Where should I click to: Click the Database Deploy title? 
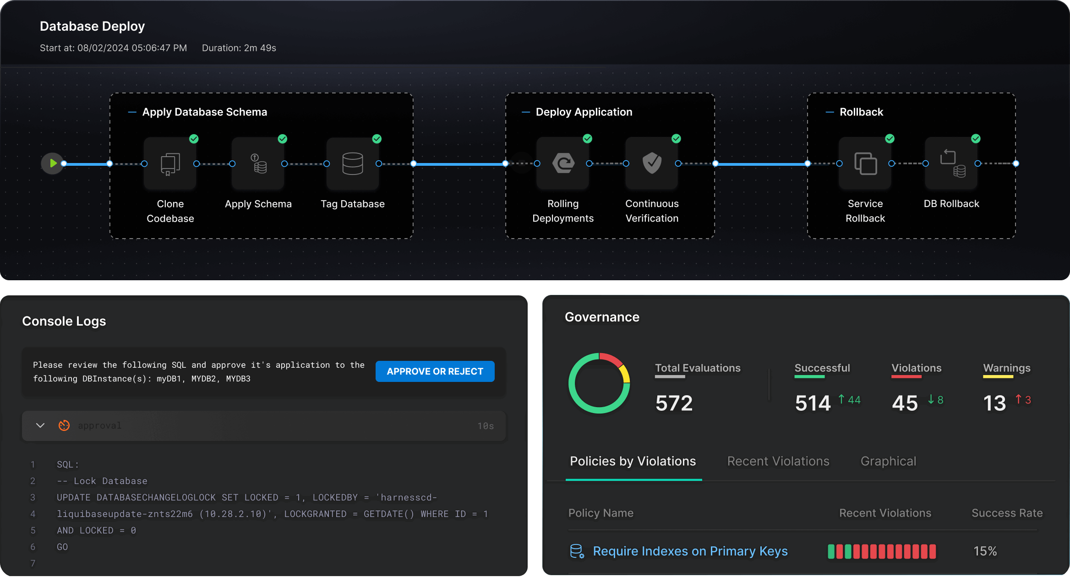pos(92,26)
